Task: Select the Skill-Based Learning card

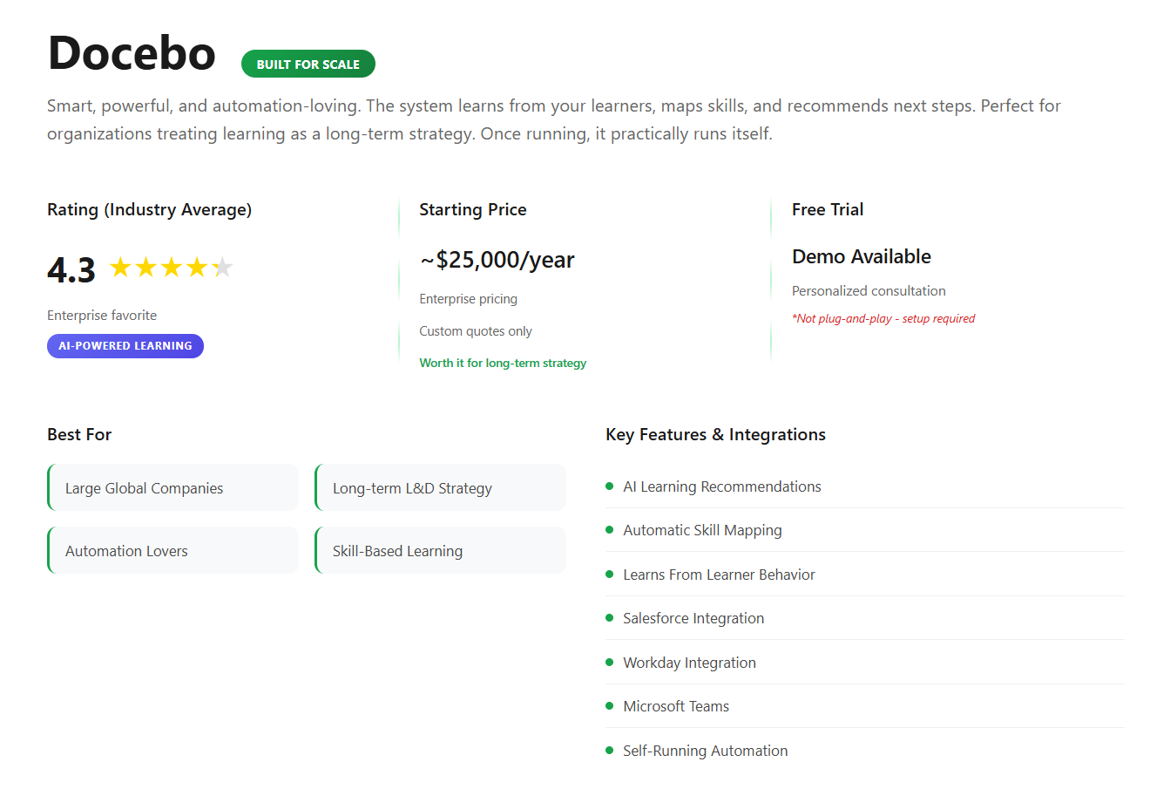Action: click(441, 550)
